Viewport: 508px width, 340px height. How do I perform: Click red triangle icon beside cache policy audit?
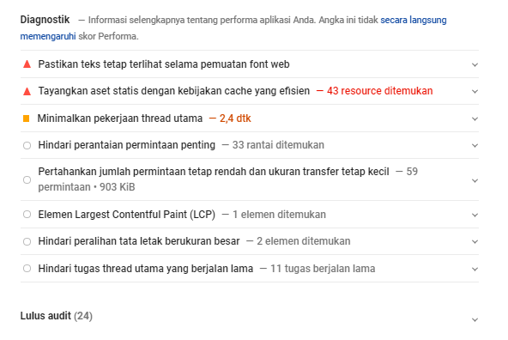click(27, 91)
